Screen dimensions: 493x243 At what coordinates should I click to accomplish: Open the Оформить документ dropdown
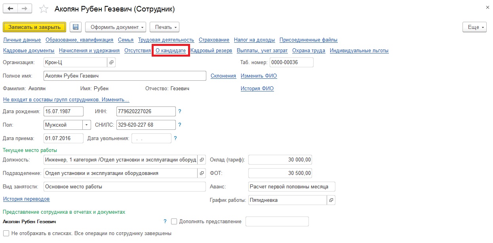point(116,27)
